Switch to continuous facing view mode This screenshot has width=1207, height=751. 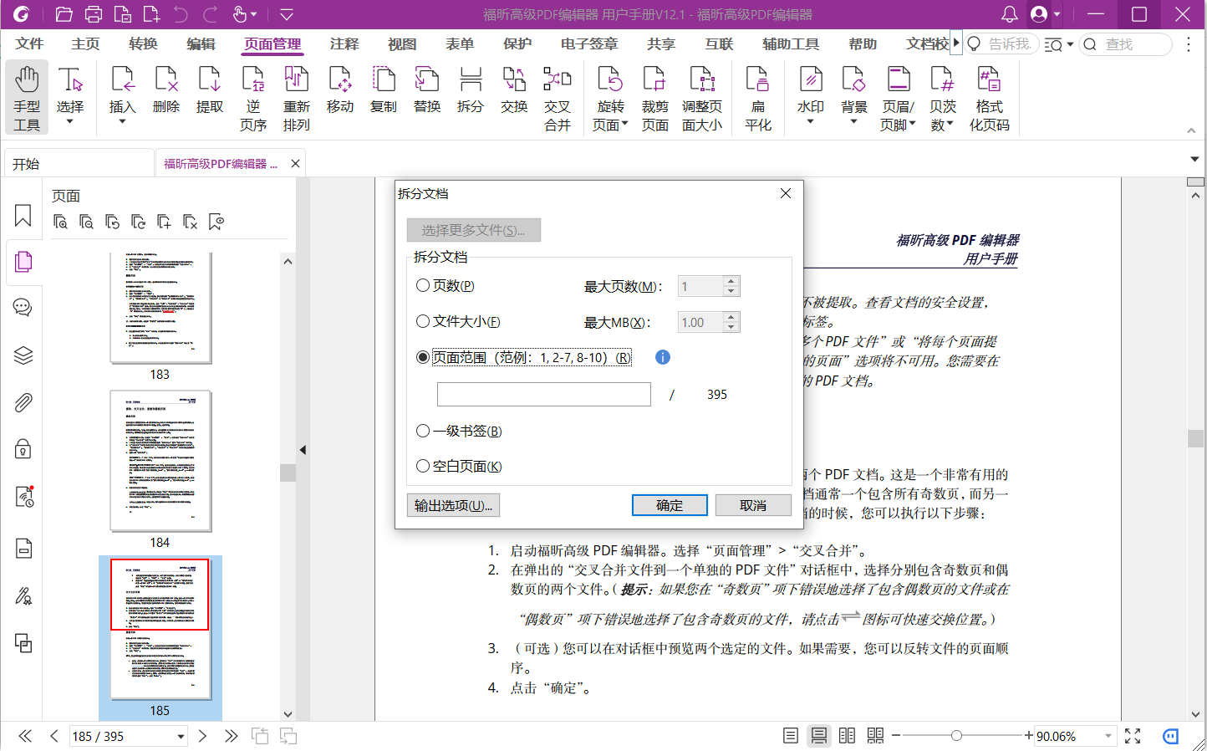coord(875,736)
